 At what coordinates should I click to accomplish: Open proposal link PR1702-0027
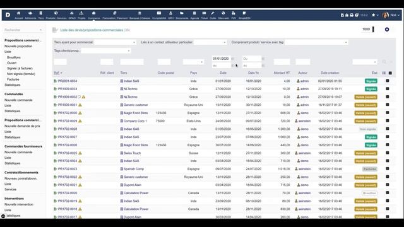point(68,137)
